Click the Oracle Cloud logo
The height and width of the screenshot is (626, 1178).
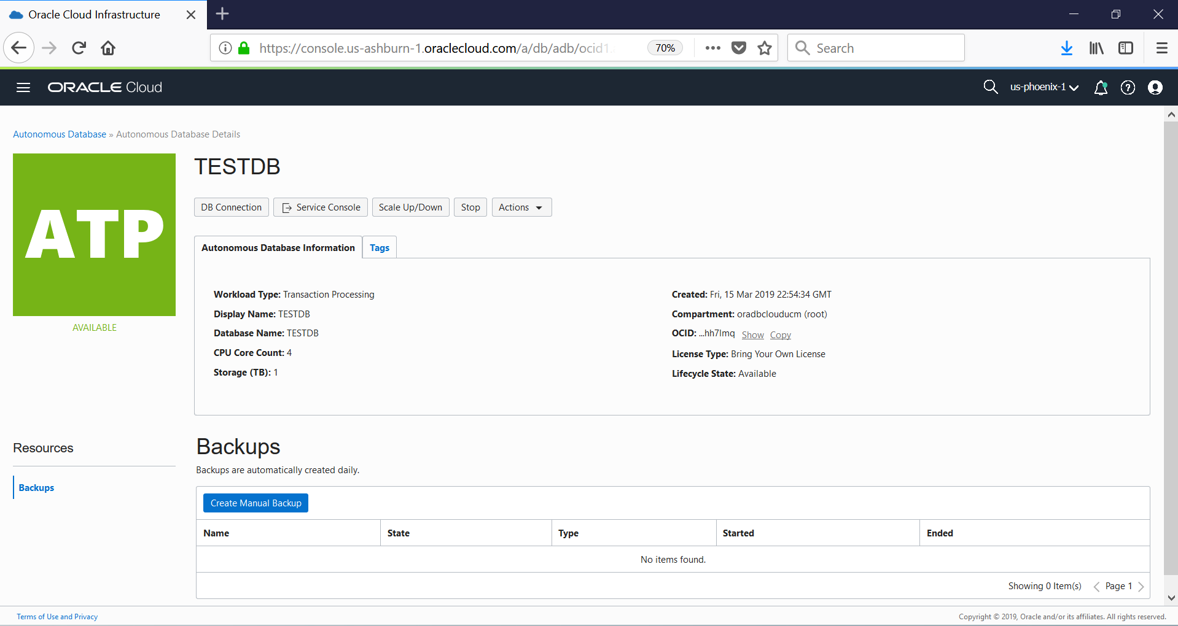tap(105, 87)
